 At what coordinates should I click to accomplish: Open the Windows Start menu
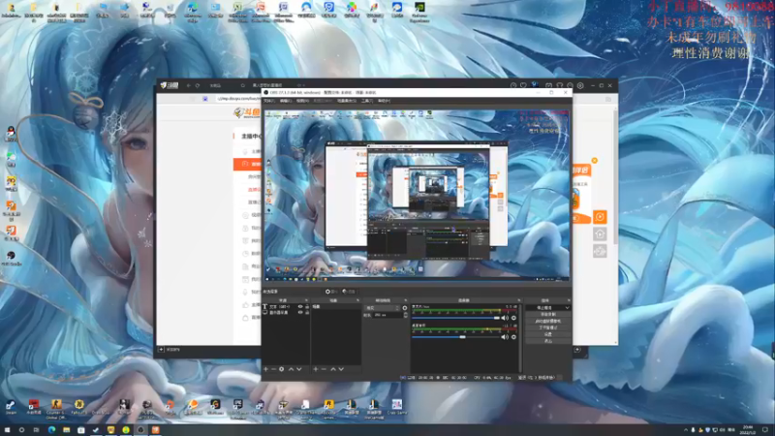click(7, 430)
